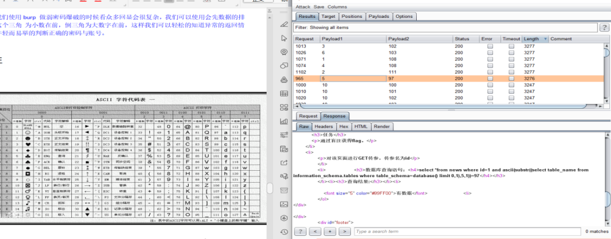Open the history clock icon in sidebar
The height and width of the screenshot is (239, 611).
click(x=284, y=231)
